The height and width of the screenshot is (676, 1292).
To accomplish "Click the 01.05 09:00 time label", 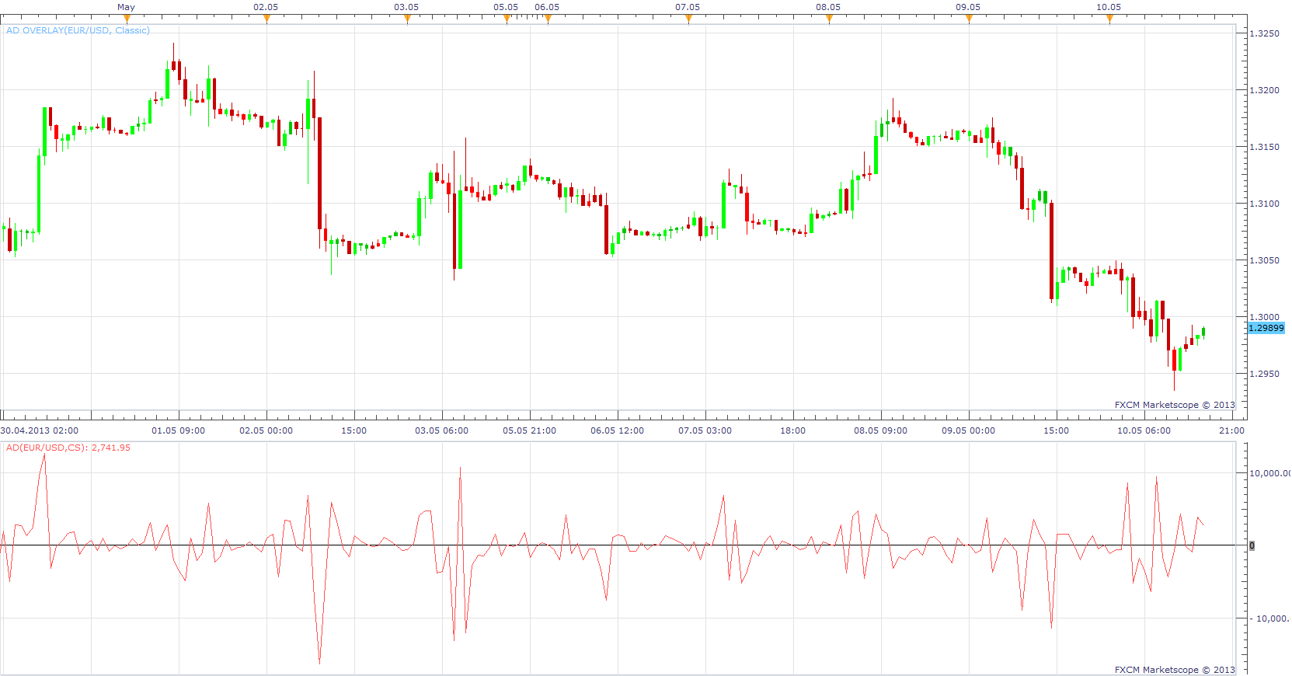I will 179,430.
